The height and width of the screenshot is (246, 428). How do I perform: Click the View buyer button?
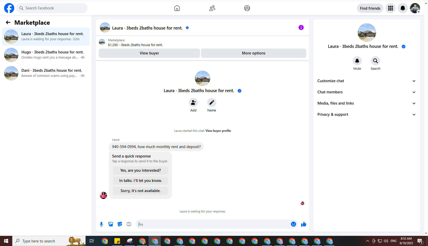coord(149,53)
